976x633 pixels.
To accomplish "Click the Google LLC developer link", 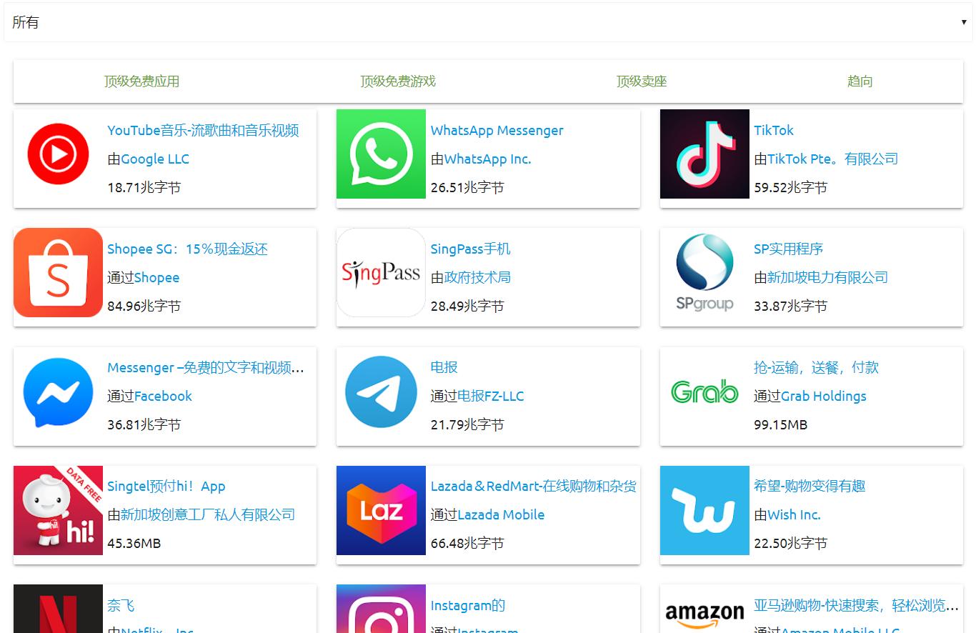I will click(155, 159).
